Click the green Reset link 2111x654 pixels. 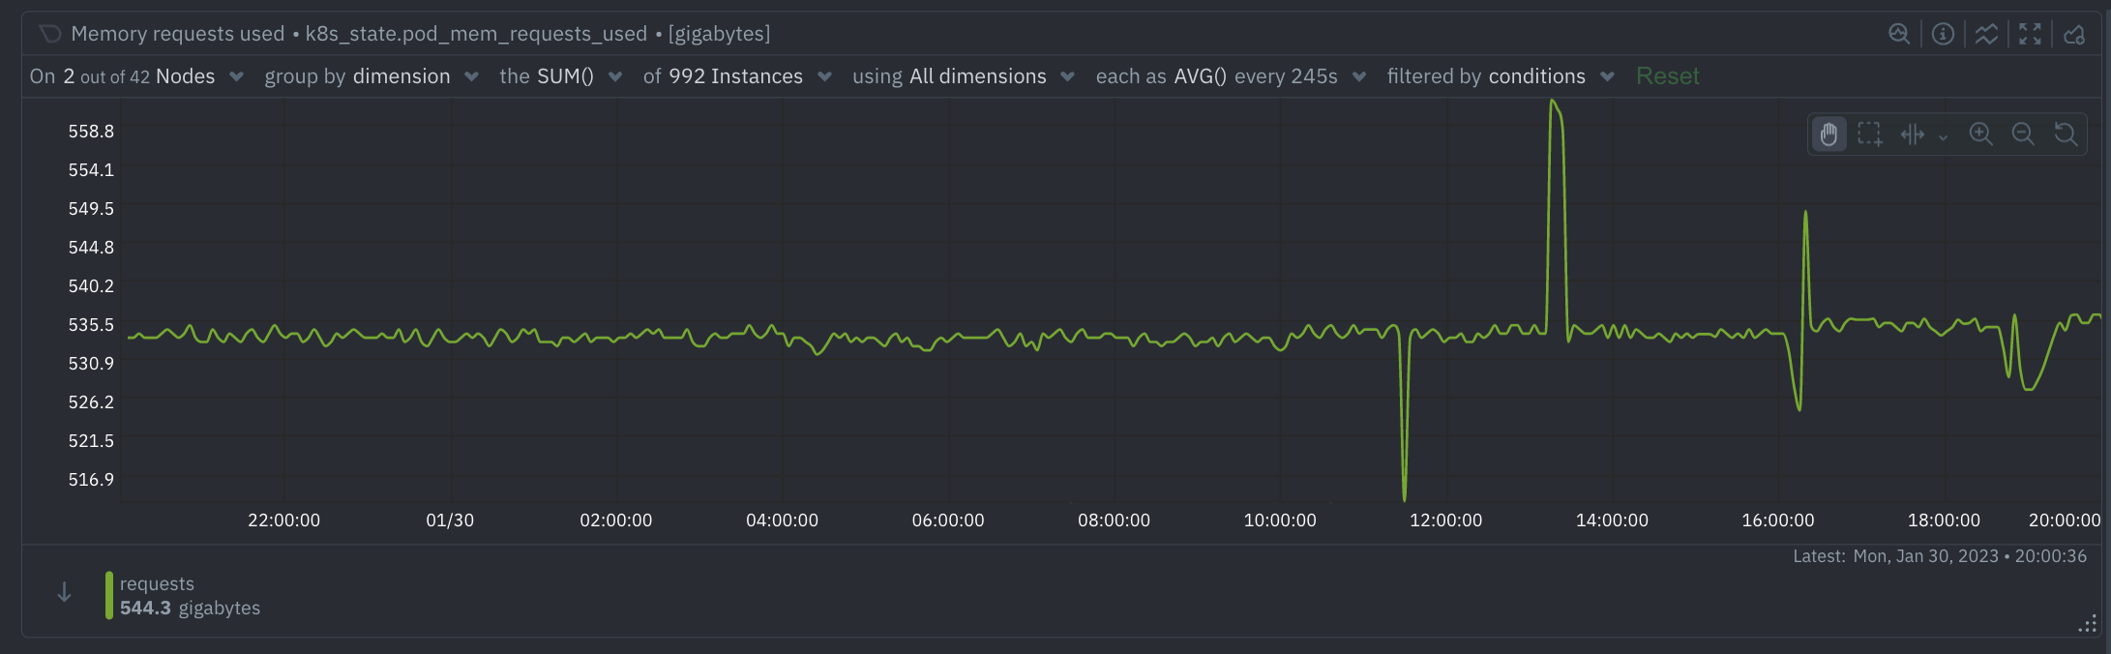(x=1667, y=76)
